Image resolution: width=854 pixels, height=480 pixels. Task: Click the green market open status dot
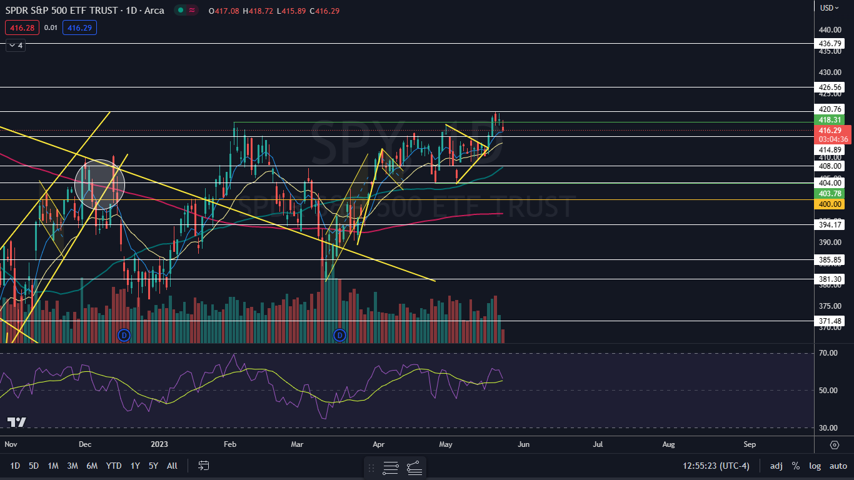[x=180, y=10]
